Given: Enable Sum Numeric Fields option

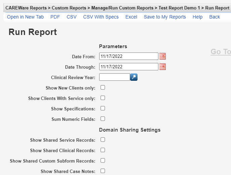Looking at the screenshot, I should [103, 119].
